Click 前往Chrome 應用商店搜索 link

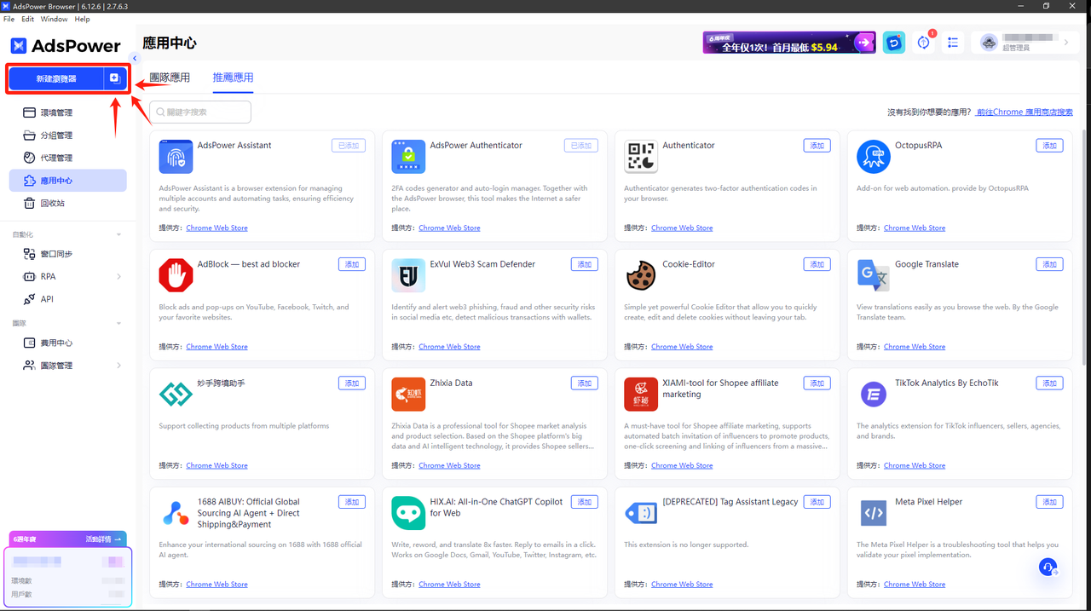(1024, 112)
